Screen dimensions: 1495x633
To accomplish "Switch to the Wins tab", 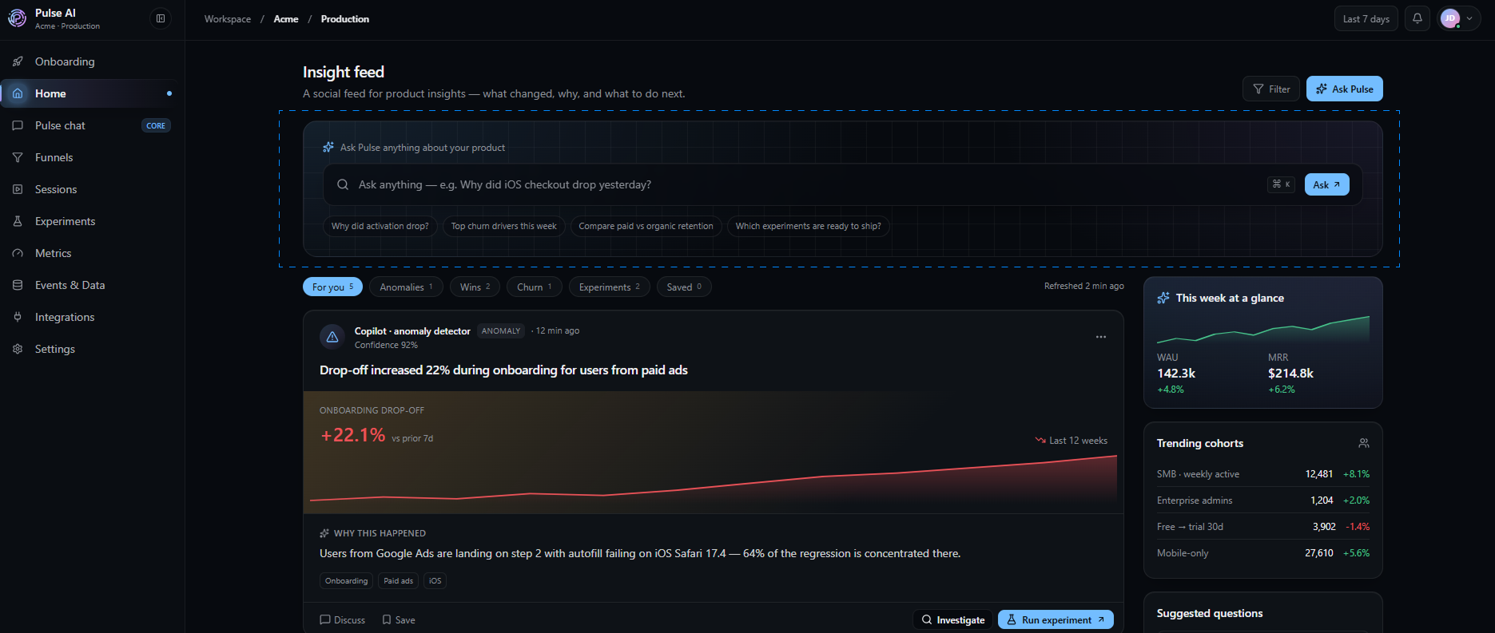I will point(475,287).
